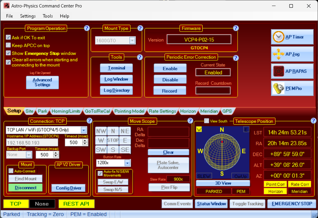Open help for Tools section
This screenshot has width=318, height=218.
140,57
